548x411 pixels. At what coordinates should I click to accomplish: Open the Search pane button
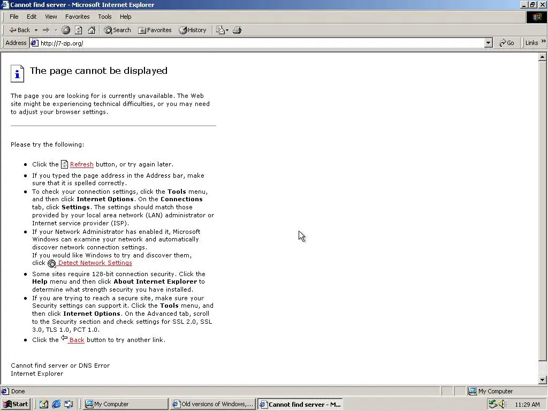(x=117, y=30)
